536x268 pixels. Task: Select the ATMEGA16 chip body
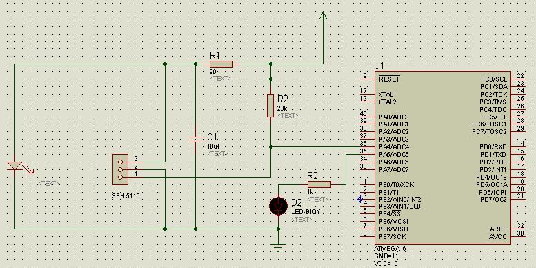[443, 157]
